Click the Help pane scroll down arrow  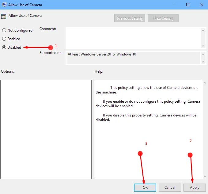click(x=205, y=177)
